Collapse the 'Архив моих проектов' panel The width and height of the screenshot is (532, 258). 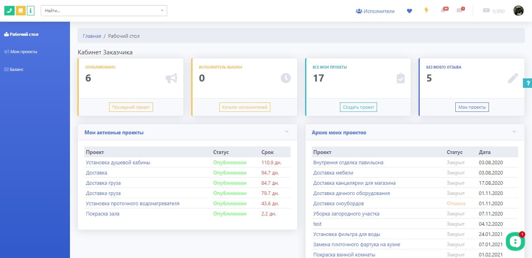(x=514, y=132)
